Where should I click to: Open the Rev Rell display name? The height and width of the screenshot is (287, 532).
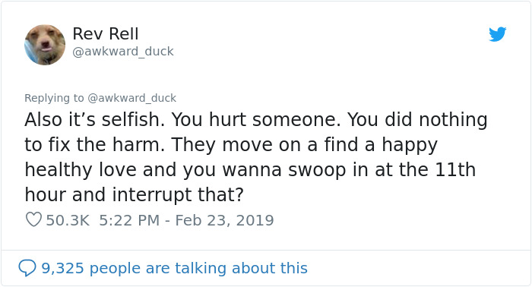pos(105,34)
